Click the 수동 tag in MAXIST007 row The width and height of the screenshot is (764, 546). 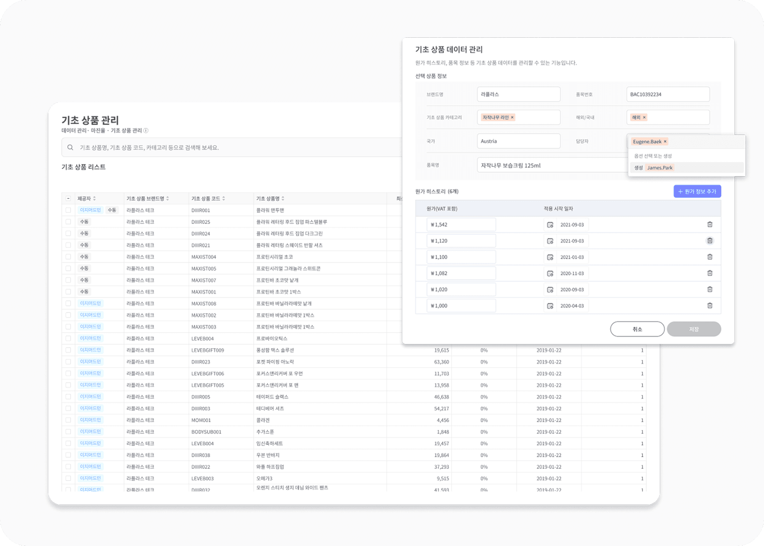[x=84, y=280]
